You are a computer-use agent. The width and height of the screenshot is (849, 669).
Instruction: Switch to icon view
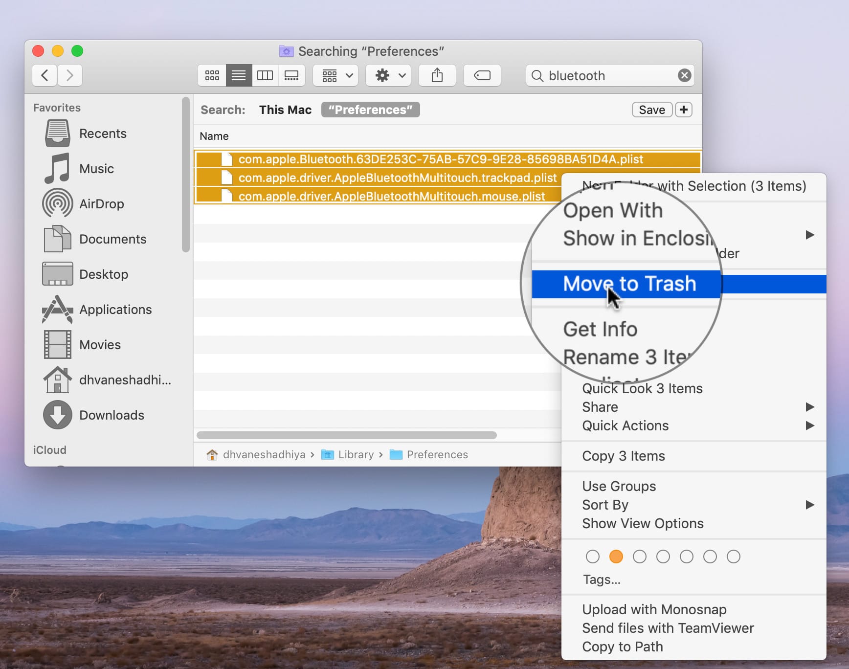coord(211,75)
